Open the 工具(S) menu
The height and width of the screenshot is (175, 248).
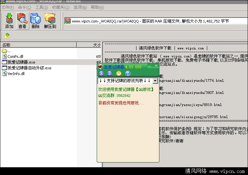tap(41, 7)
